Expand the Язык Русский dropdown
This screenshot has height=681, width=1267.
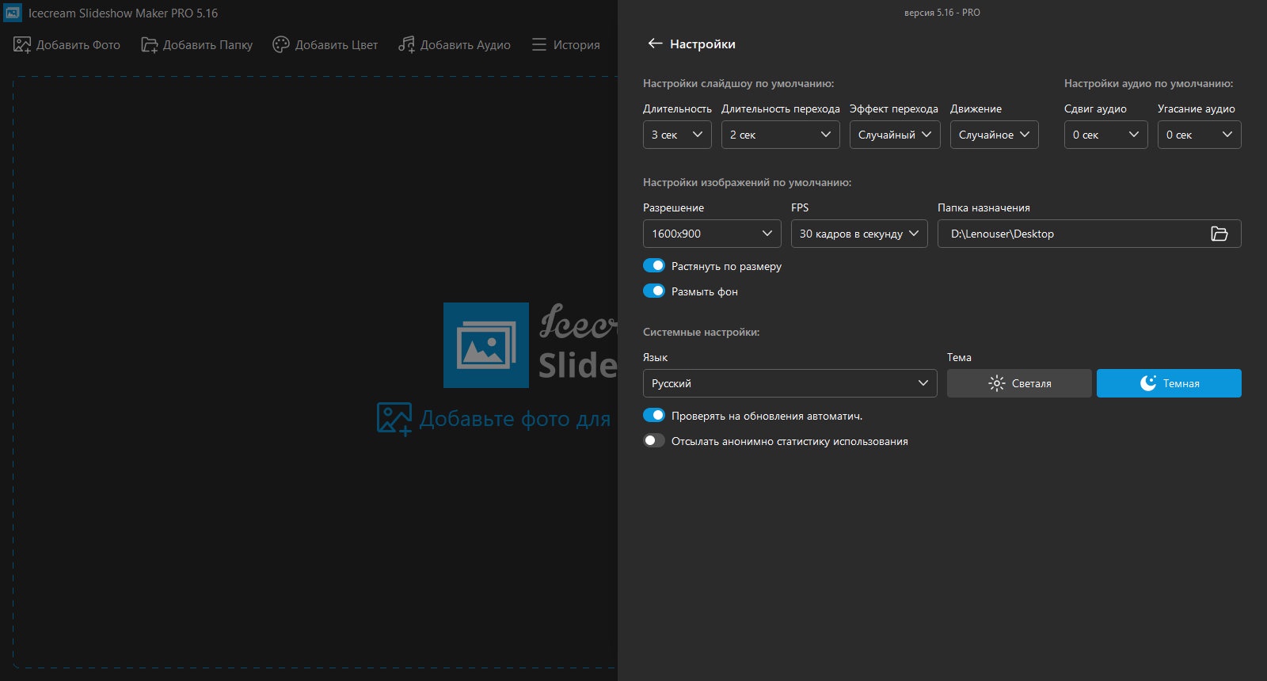tap(790, 383)
